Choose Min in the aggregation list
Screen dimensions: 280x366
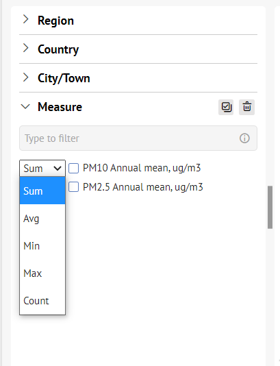[42, 246]
